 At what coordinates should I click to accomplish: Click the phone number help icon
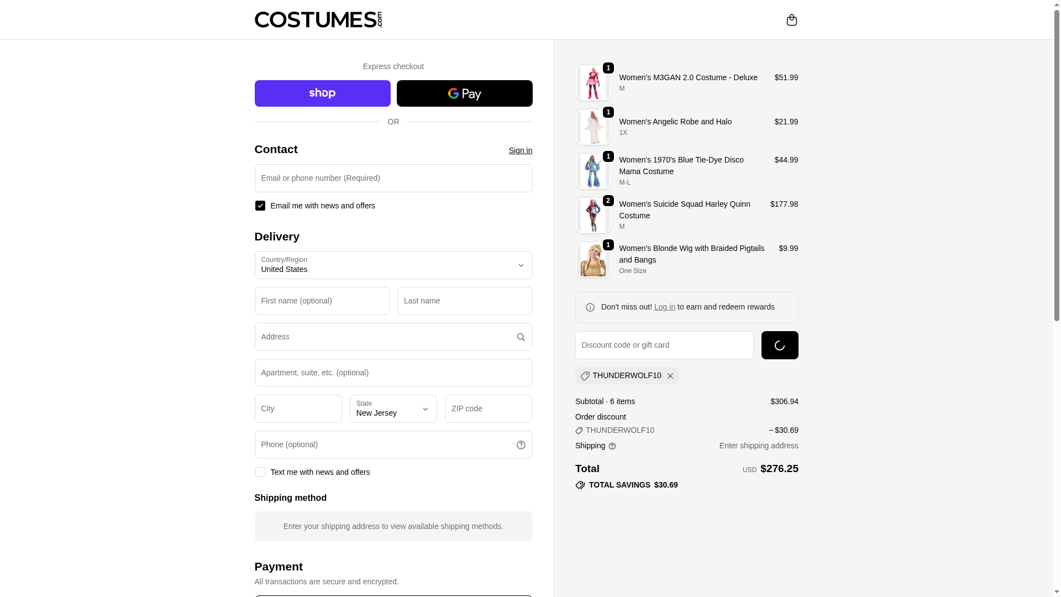pyautogui.click(x=521, y=445)
